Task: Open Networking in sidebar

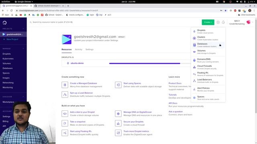Action: tap(8, 83)
